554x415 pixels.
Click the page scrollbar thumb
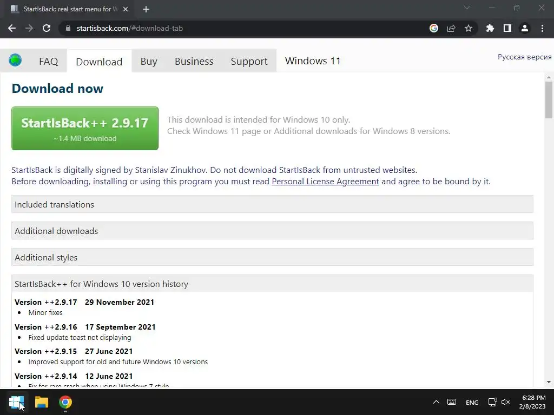pos(549,100)
